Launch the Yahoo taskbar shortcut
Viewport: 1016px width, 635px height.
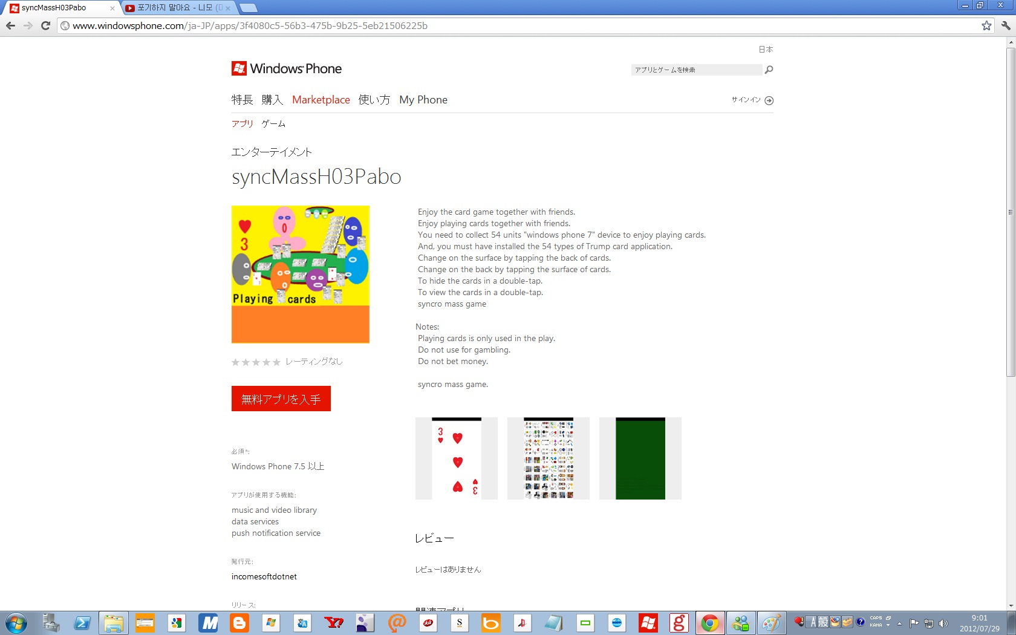tap(334, 623)
